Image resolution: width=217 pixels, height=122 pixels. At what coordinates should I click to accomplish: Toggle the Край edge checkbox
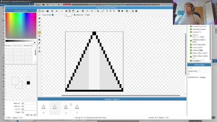coord(85,15)
